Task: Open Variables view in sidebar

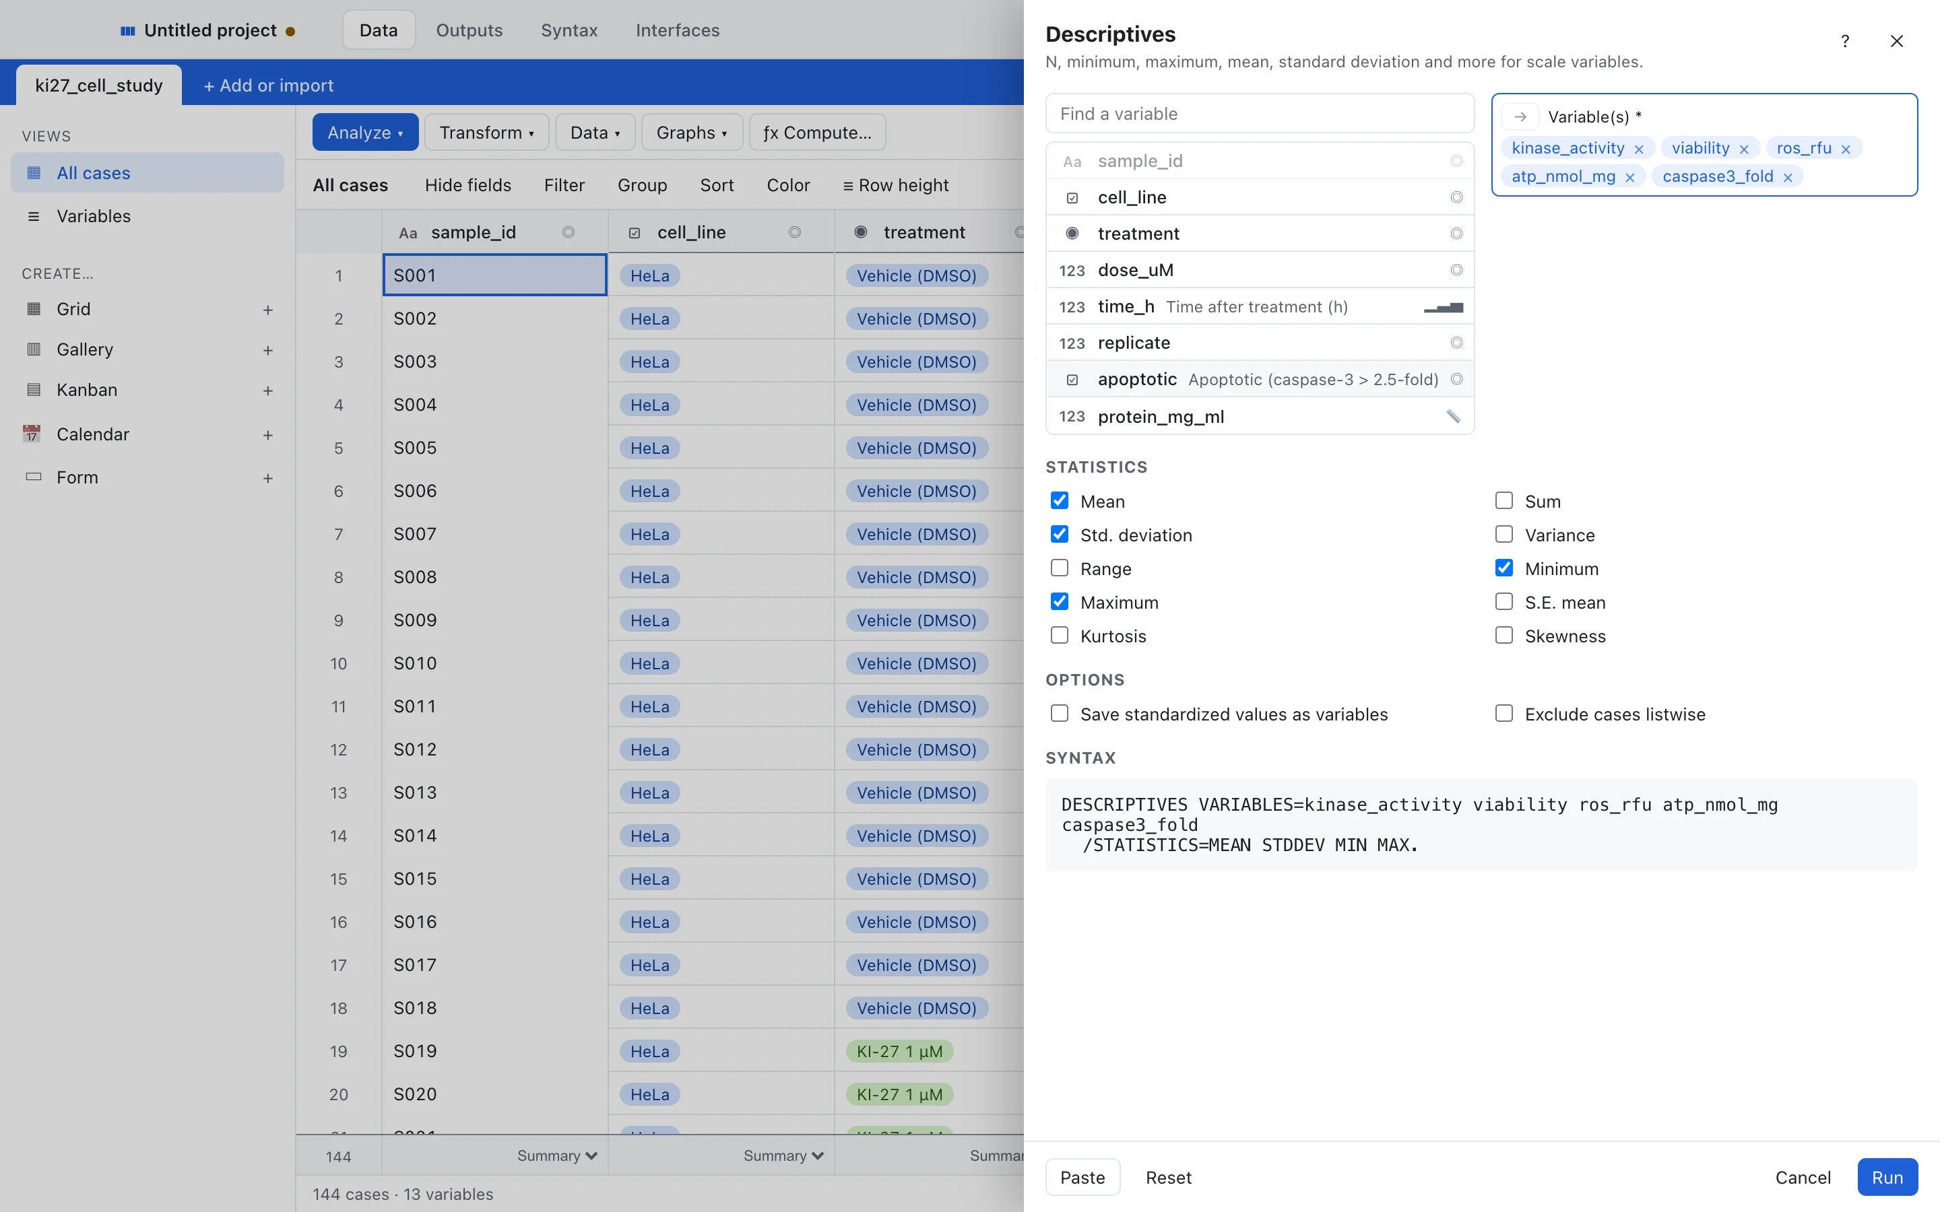Action: (148, 215)
